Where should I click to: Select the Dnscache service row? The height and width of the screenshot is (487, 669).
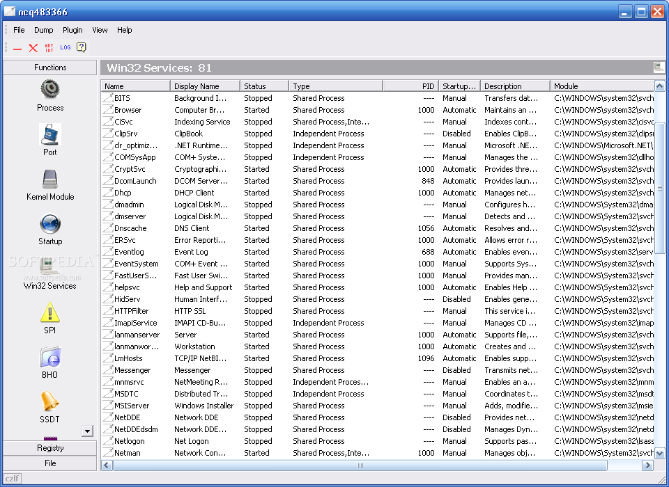pyautogui.click(x=378, y=228)
